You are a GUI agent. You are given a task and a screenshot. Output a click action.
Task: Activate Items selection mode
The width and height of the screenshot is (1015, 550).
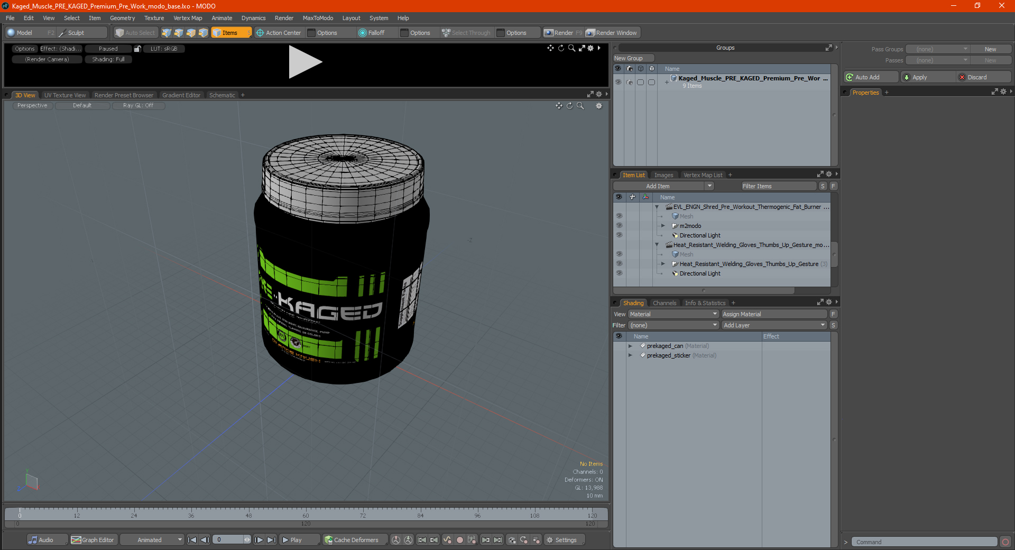coord(231,33)
